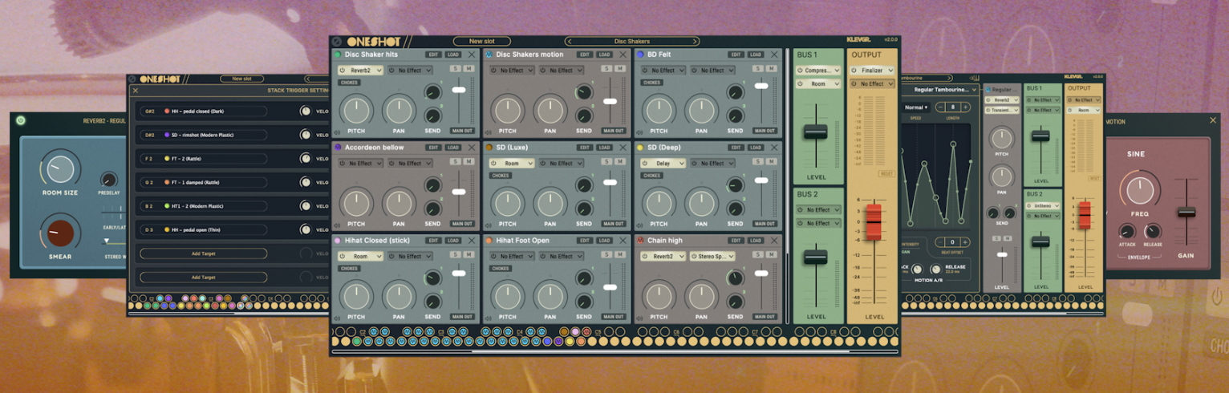Remove the Accordeon bellow slot with X
Viewport: 1229px width, 393px height.
(x=472, y=148)
